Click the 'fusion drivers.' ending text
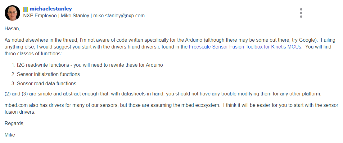Image resolution: width=343 pixels, height=143 pixels. 20,112
